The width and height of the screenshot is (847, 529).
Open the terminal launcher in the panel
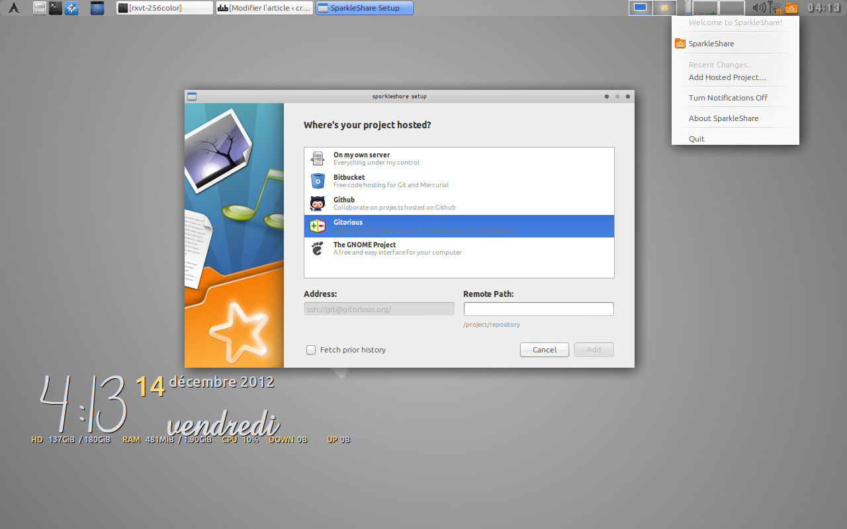click(56, 8)
